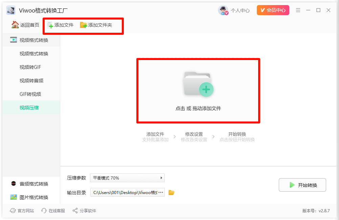
Task: Click the 开始转换 button
Action: pyautogui.click(x=302, y=185)
